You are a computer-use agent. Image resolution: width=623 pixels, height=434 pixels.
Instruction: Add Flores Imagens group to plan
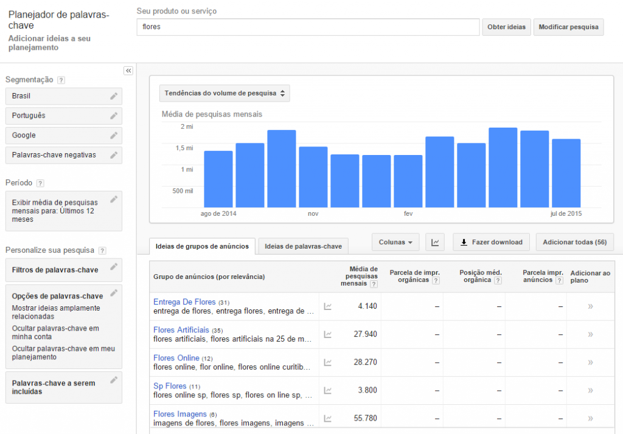tap(590, 418)
